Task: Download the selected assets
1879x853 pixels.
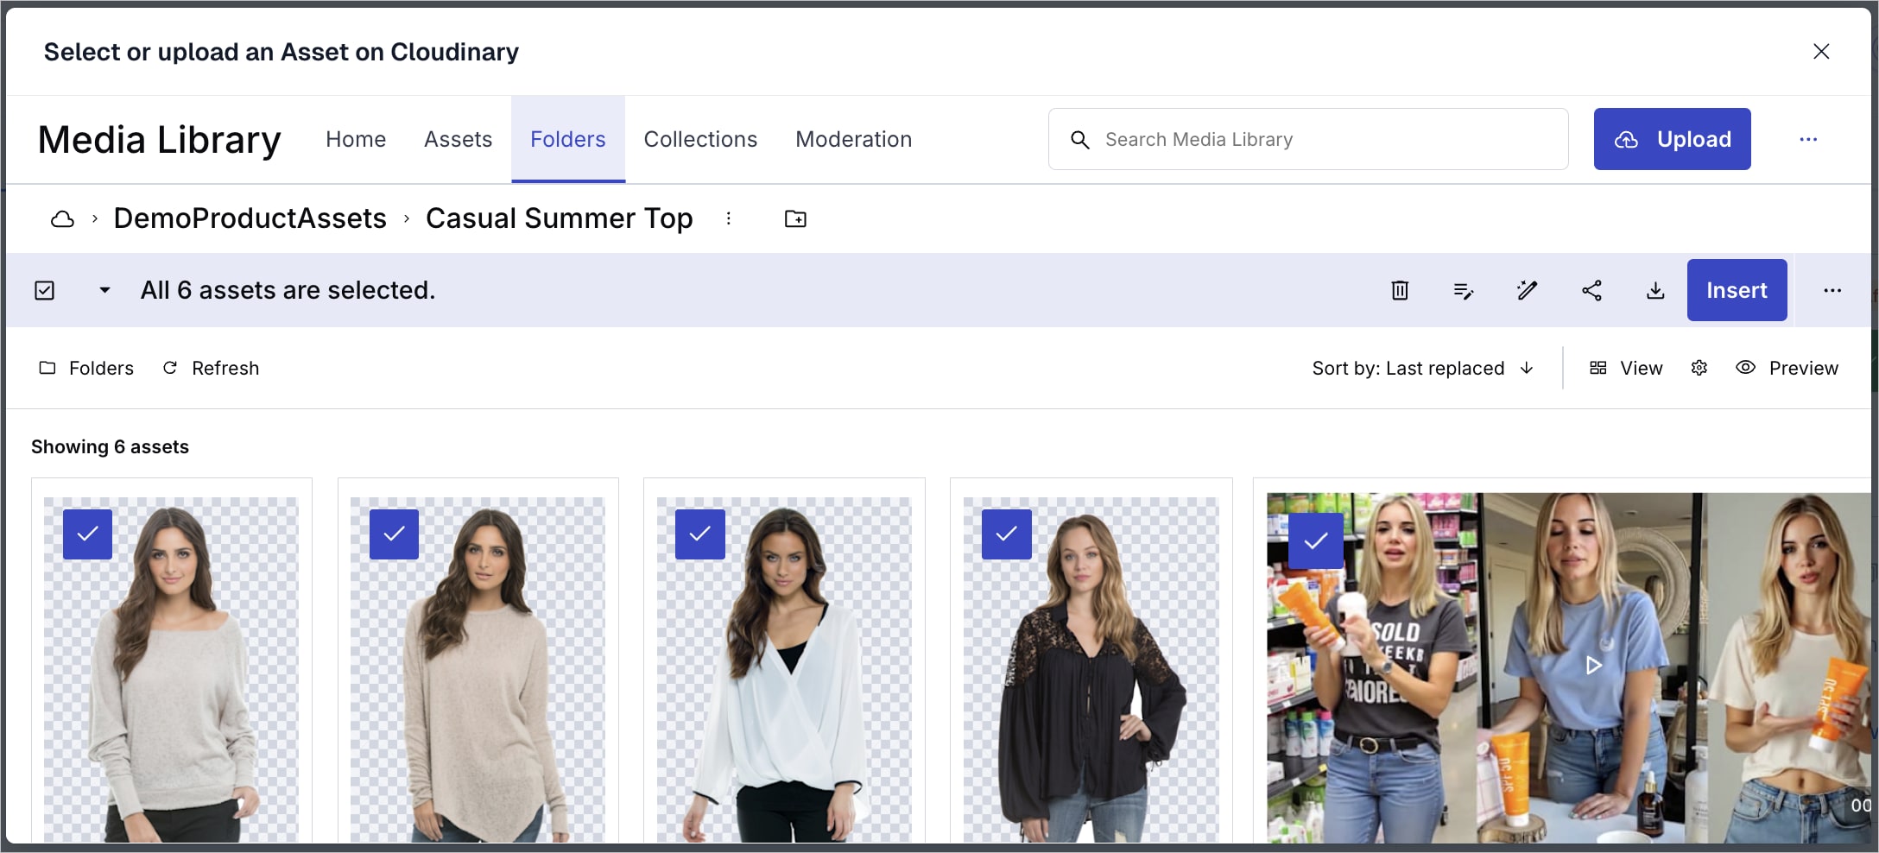Action: coord(1654,291)
